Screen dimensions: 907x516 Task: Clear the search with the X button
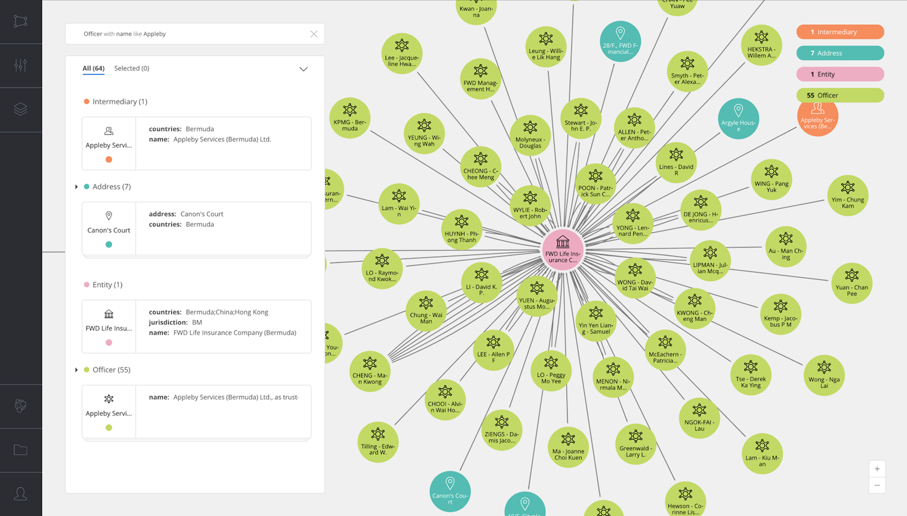[314, 34]
